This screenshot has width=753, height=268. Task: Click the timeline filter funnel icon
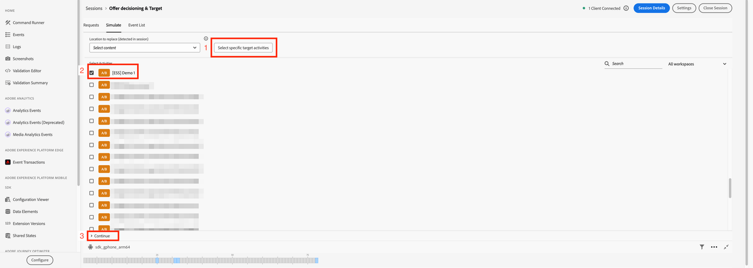point(702,247)
